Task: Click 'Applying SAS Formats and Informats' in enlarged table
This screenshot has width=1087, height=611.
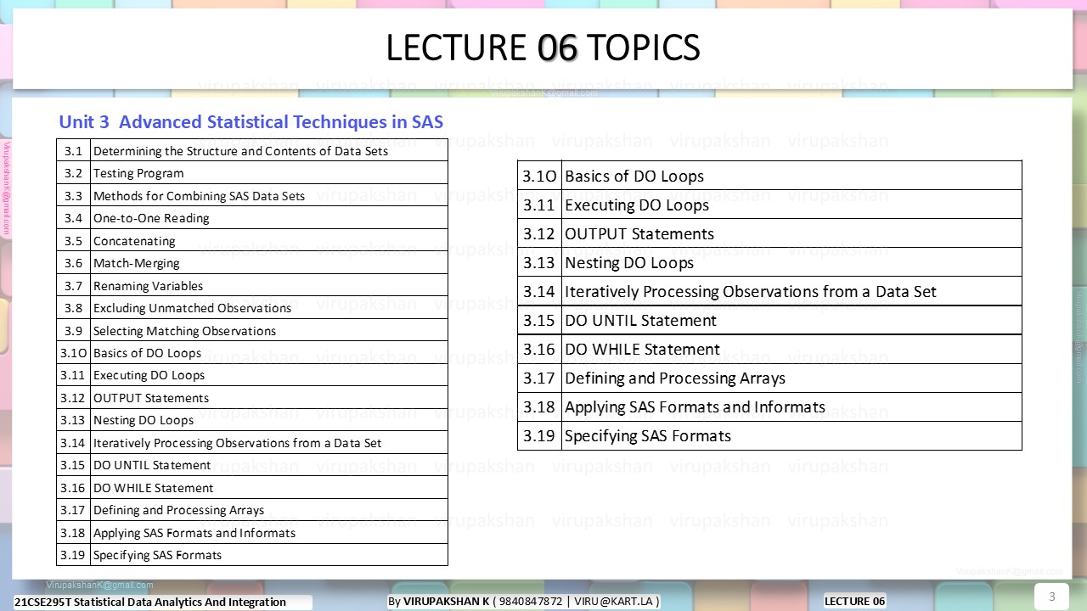Action: (695, 407)
